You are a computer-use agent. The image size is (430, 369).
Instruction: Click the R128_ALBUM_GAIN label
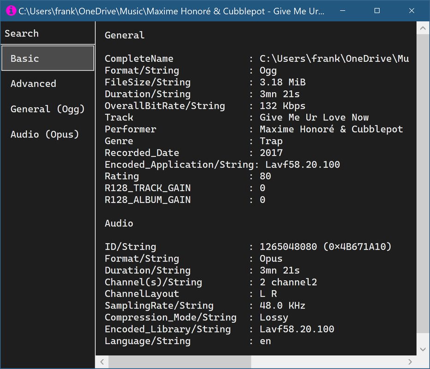click(x=148, y=200)
